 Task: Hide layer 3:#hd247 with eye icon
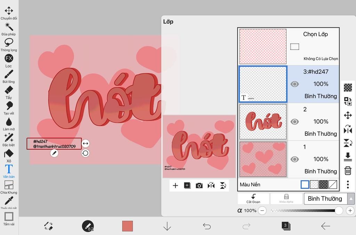point(294,84)
